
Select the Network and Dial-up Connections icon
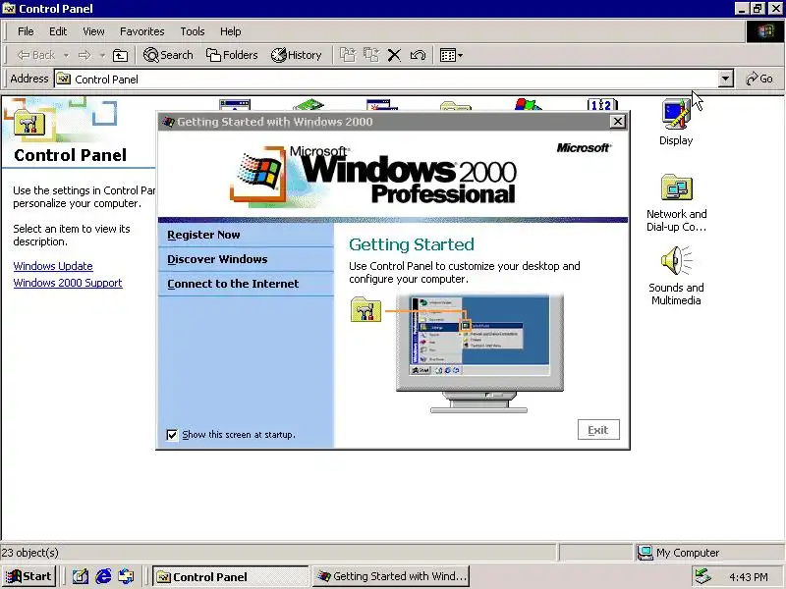tap(676, 203)
